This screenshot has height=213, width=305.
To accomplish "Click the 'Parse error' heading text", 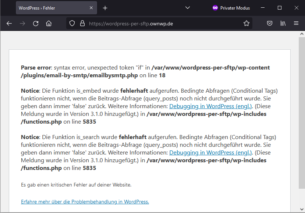I will pyautogui.click(x=36, y=67).
